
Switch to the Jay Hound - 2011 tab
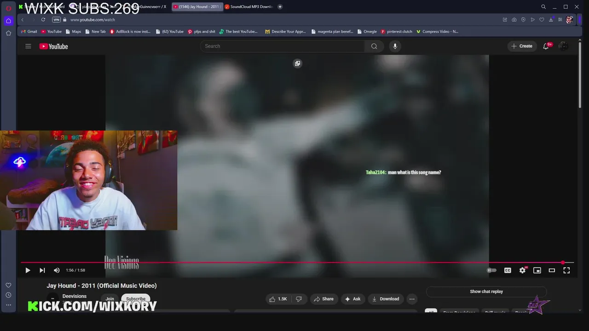197,6
